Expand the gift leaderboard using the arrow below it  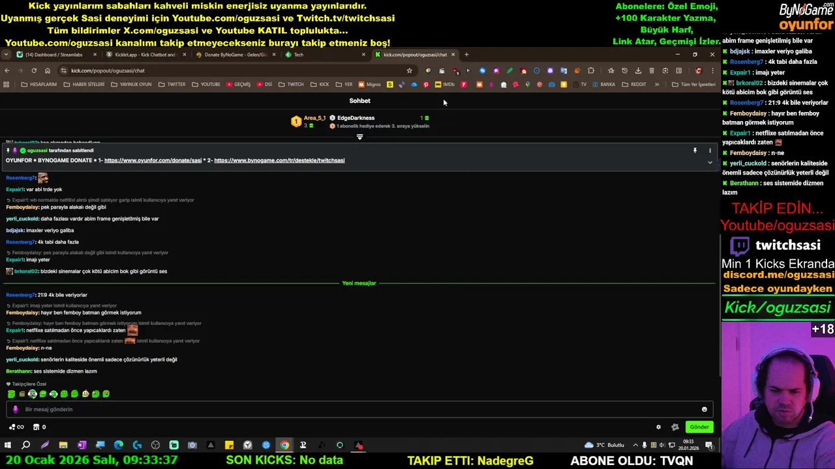coord(359,137)
